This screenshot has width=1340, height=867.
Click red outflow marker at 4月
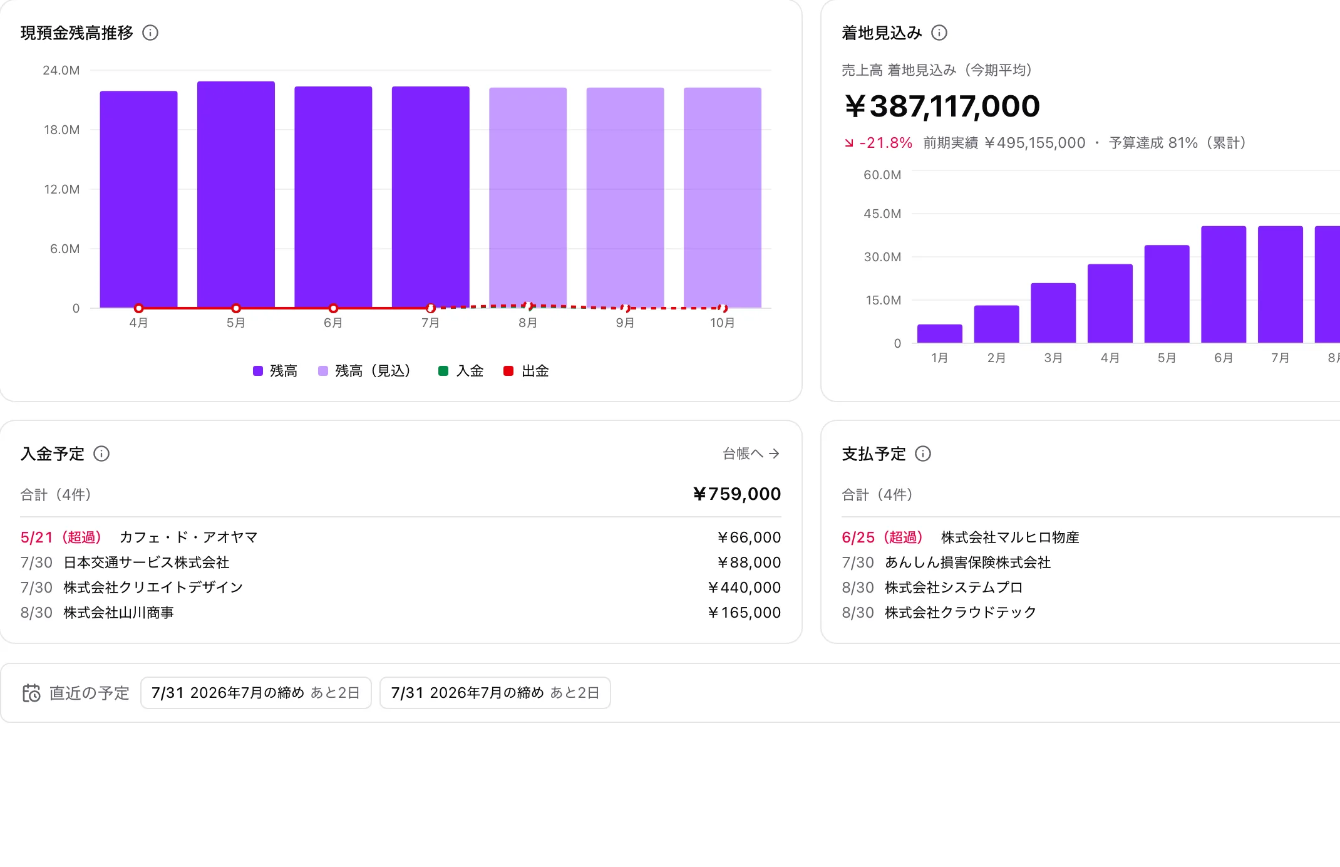(x=138, y=308)
